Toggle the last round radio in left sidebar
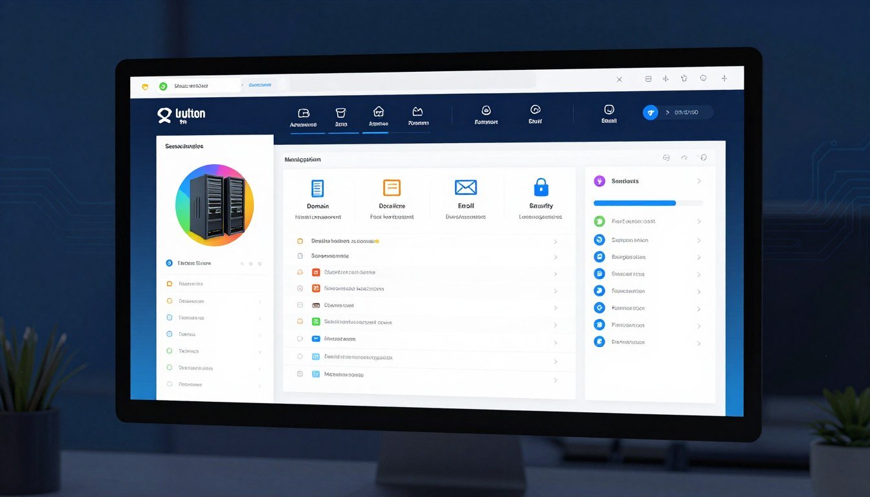Viewport: 870px width, 497px height. click(x=170, y=384)
